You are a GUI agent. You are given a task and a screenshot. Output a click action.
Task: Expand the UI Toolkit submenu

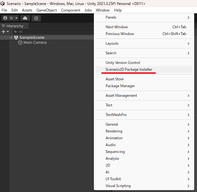coord(144,179)
